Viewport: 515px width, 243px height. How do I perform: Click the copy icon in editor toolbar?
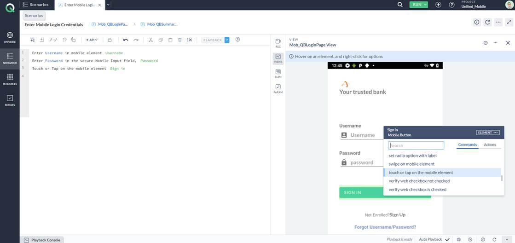tap(161, 40)
